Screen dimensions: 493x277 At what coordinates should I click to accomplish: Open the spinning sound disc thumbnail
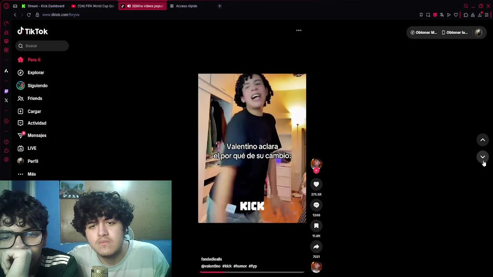pos(316,267)
